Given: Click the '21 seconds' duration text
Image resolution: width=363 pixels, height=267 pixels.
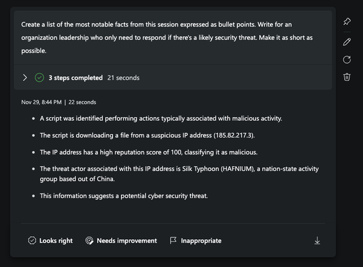Looking at the screenshot, I should coord(123,78).
